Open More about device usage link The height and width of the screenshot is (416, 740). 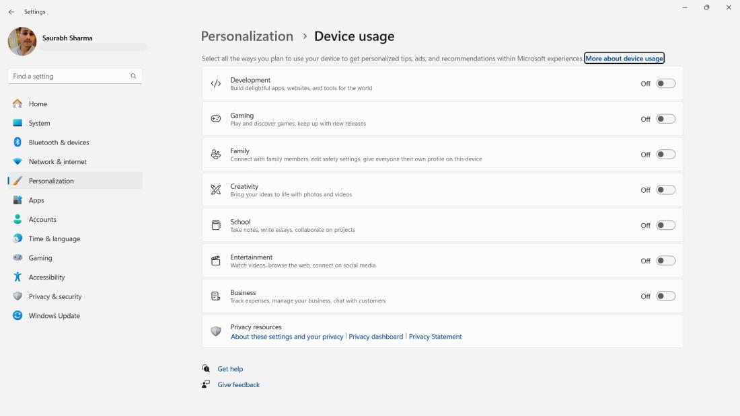(x=624, y=58)
